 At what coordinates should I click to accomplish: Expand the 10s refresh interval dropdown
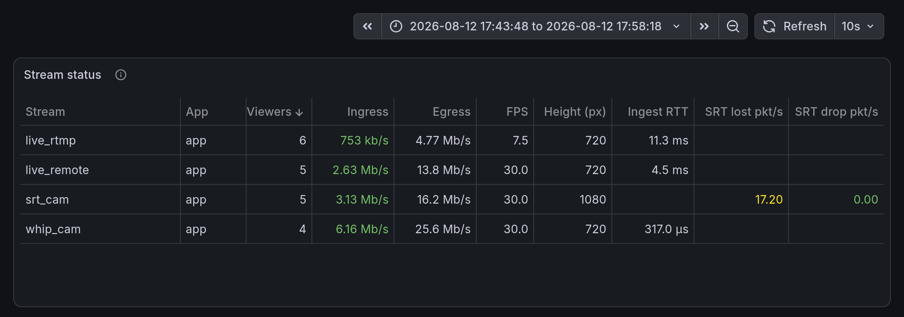click(859, 26)
